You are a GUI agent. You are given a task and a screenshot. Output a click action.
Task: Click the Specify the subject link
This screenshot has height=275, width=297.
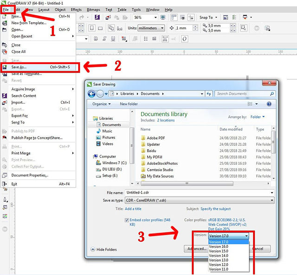(215, 209)
